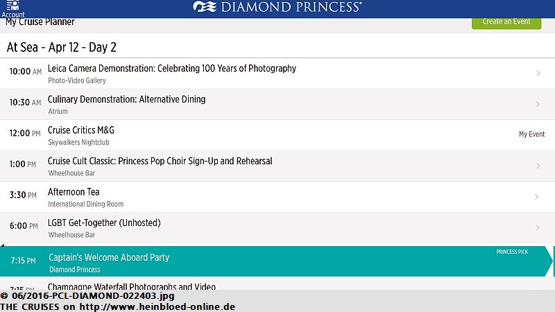This screenshot has width=555, height=312.
Task: Select Leica Camera Demonstration event title
Action: click(x=171, y=68)
